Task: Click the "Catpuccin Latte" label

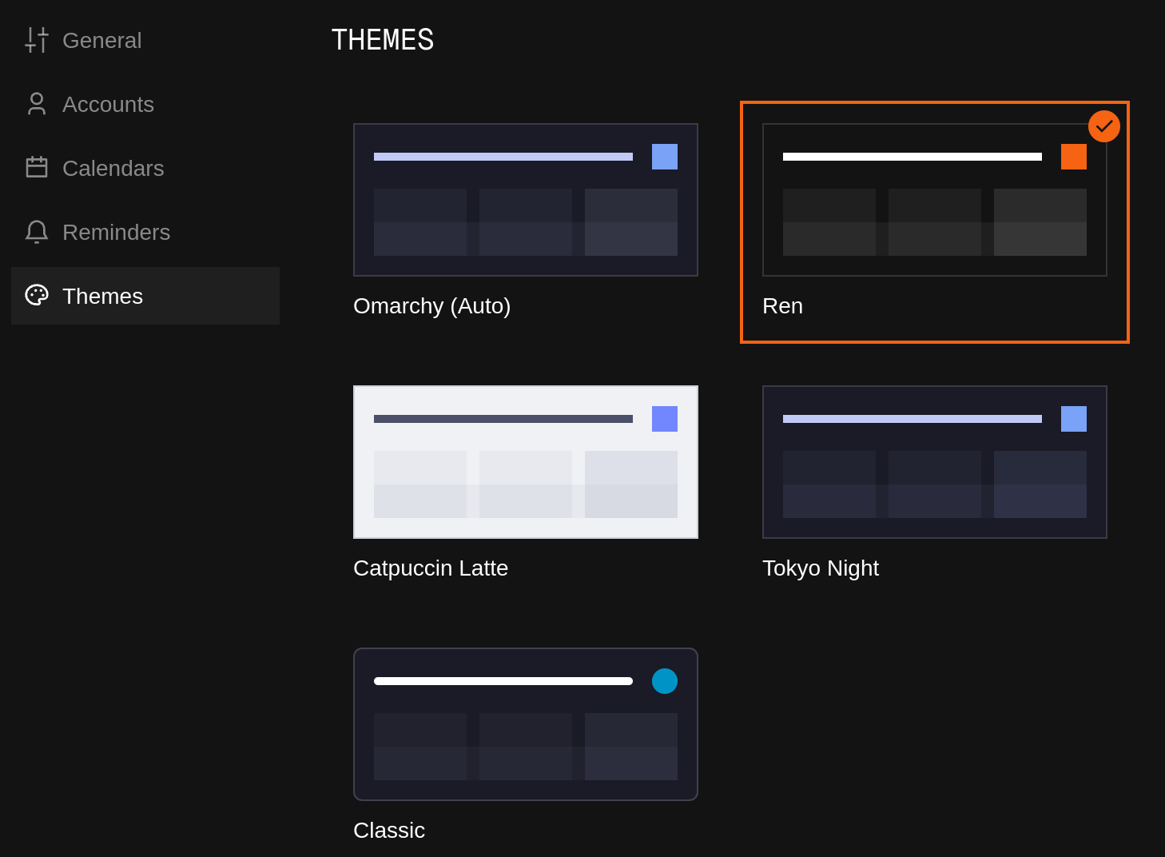Action: pyautogui.click(x=431, y=568)
